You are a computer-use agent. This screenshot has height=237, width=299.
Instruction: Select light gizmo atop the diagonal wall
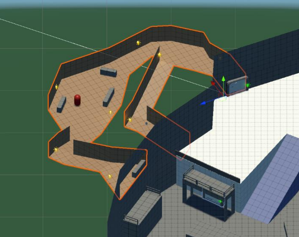[x=159, y=55]
